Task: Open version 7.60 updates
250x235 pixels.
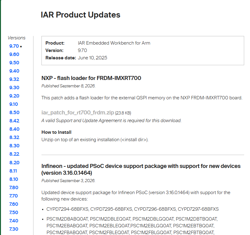Action: (x=14, y=204)
